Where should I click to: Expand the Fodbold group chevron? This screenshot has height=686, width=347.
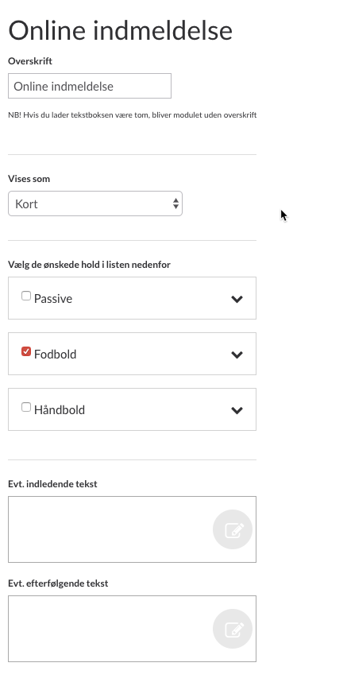click(x=237, y=355)
